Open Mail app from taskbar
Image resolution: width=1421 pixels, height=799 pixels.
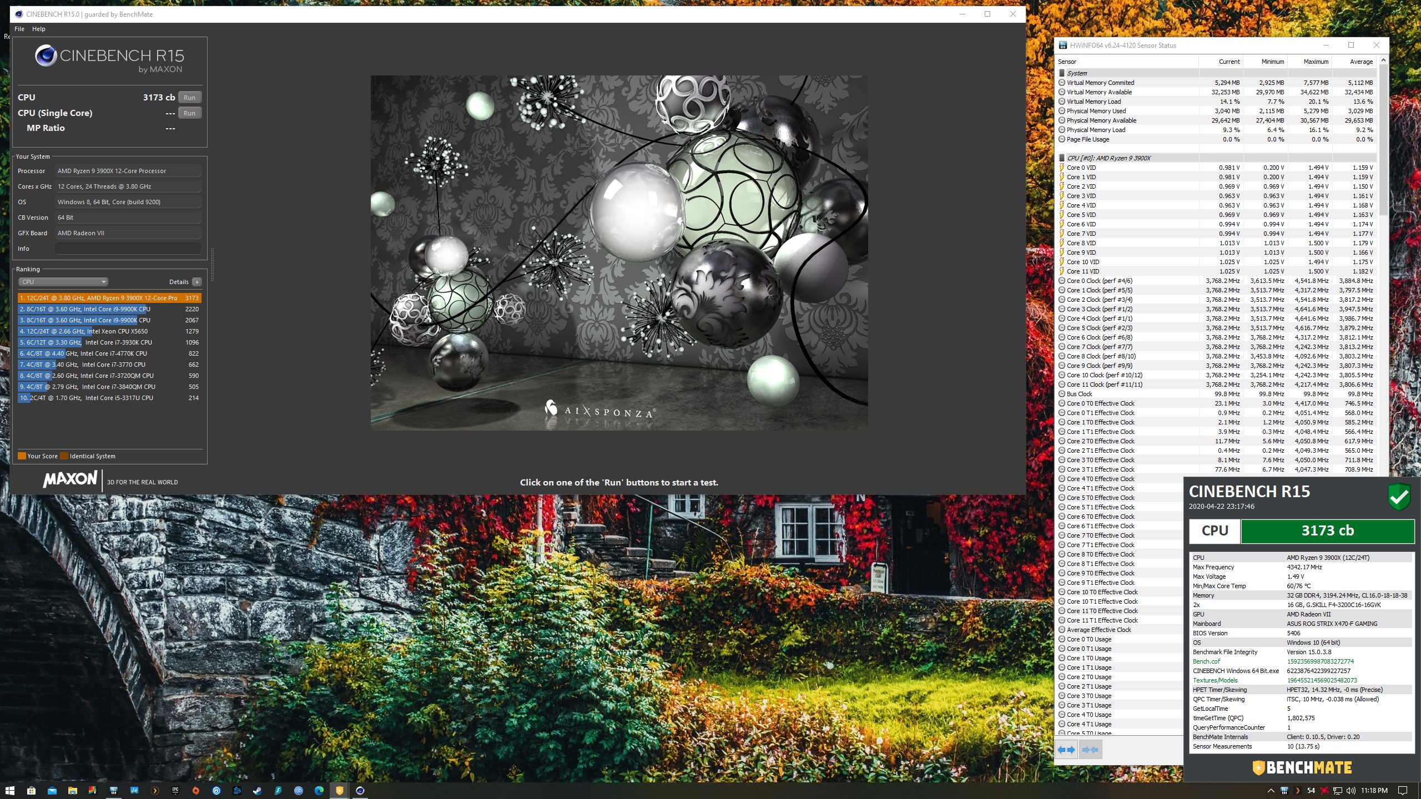(x=52, y=791)
